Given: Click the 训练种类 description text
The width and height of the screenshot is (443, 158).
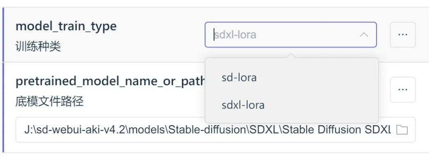Looking at the screenshot, I should tap(38, 47).
